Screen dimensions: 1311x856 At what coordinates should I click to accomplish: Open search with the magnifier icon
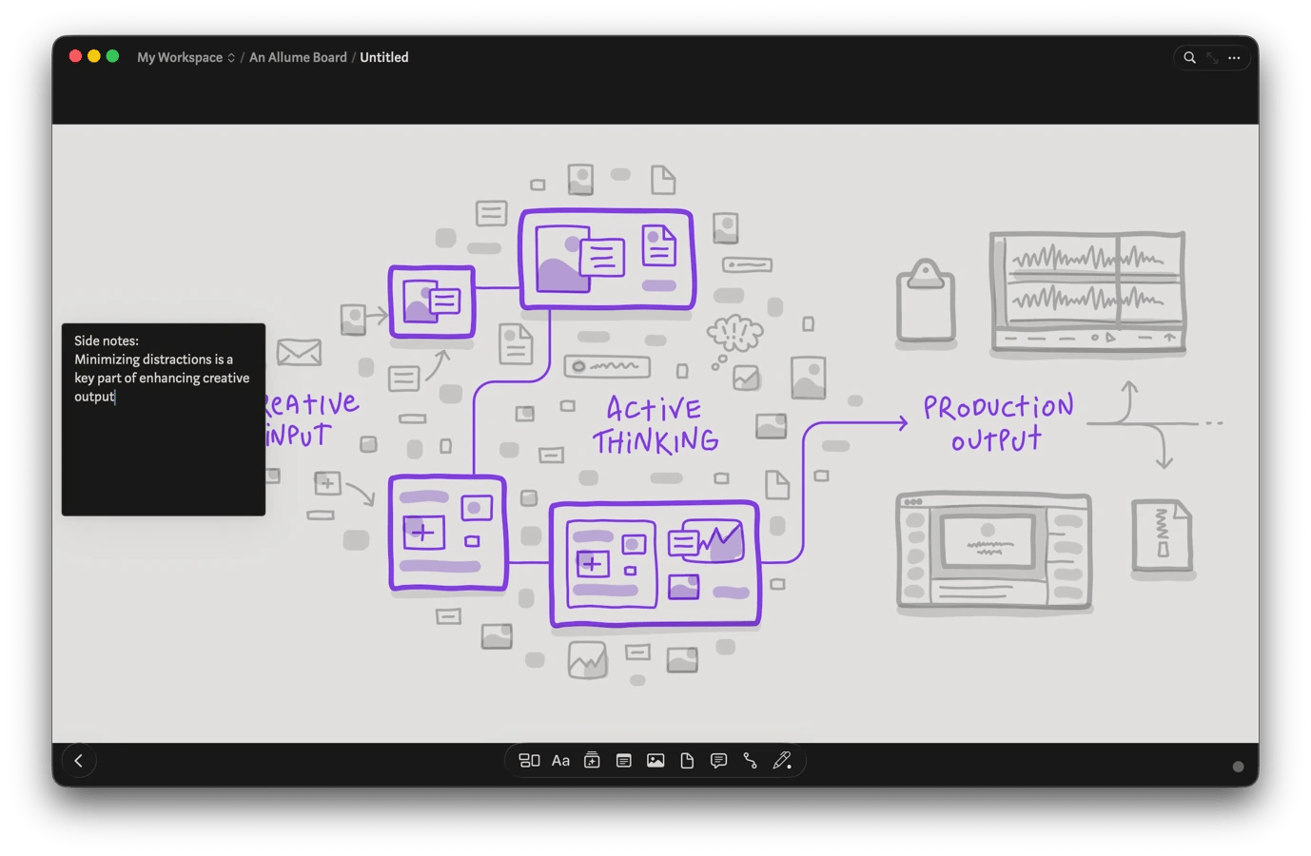click(1189, 58)
